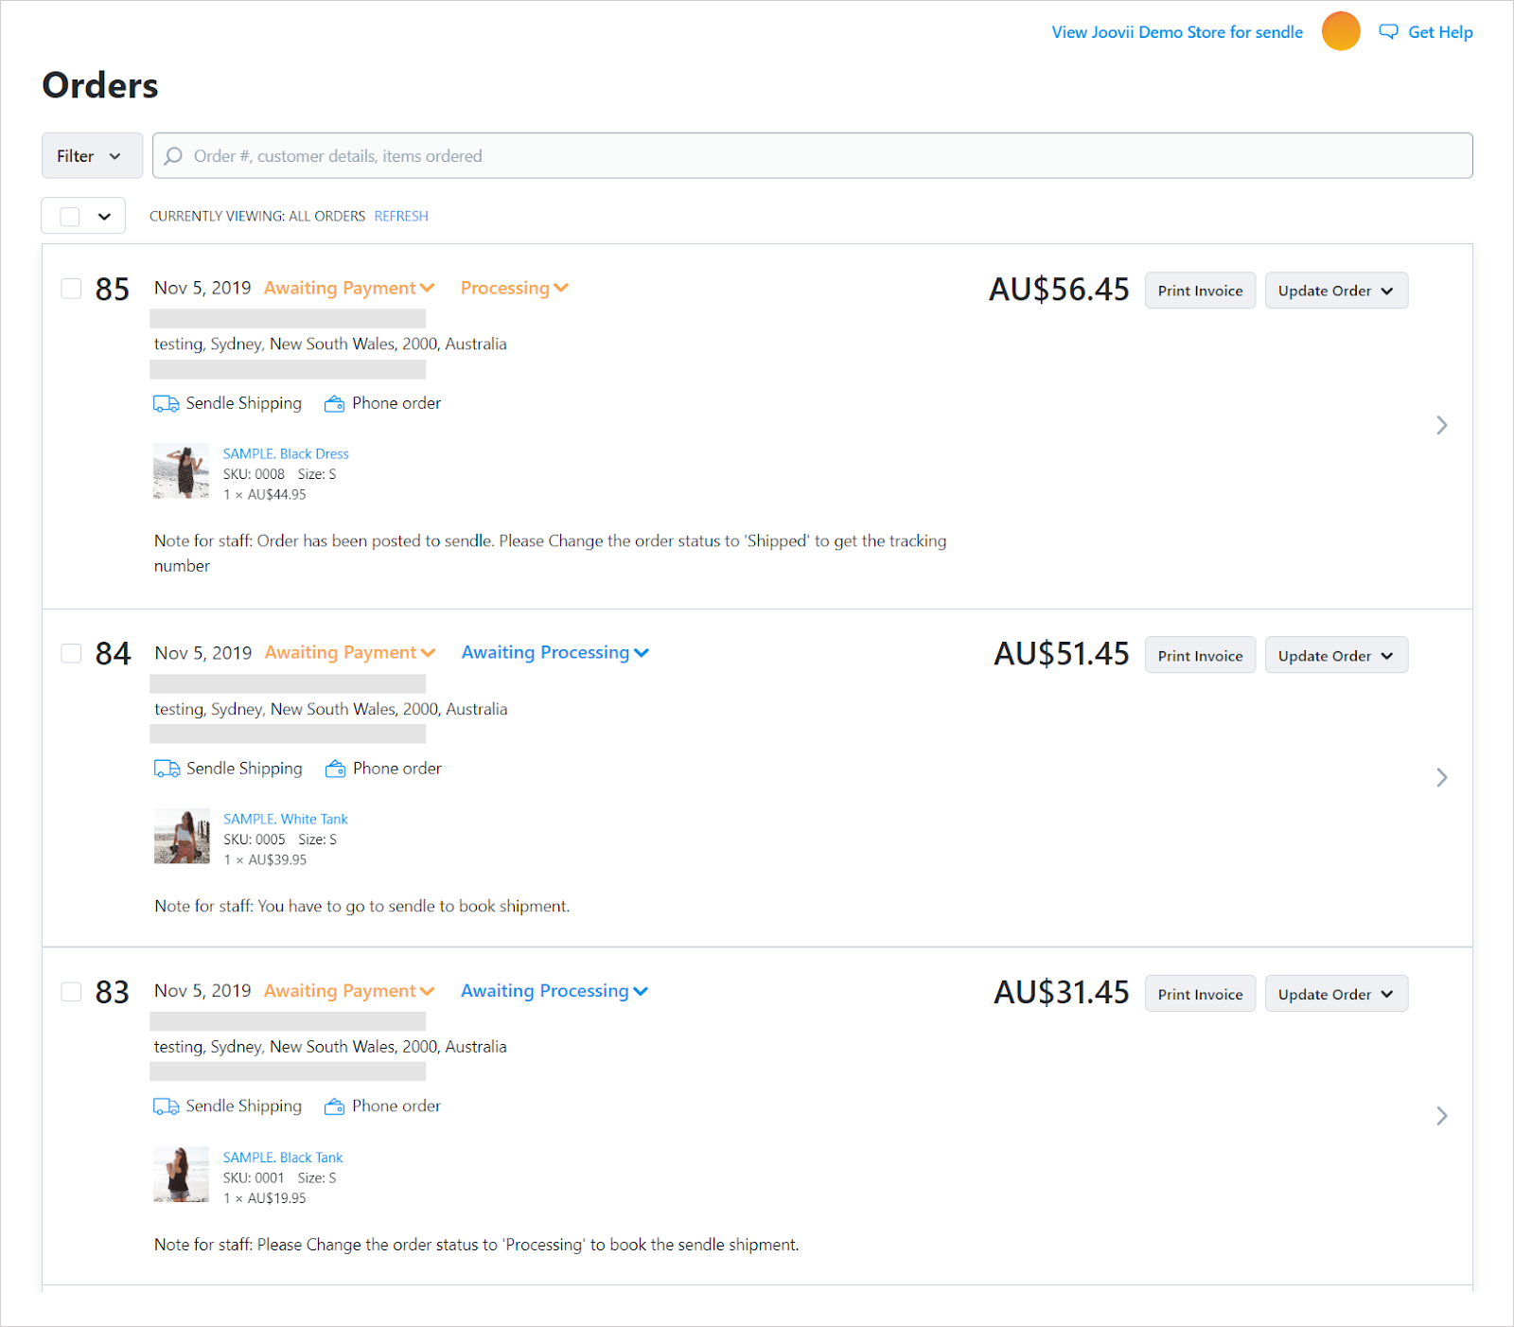Open the SAMPLE. Black Dress product link
The image size is (1514, 1327).
click(286, 454)
